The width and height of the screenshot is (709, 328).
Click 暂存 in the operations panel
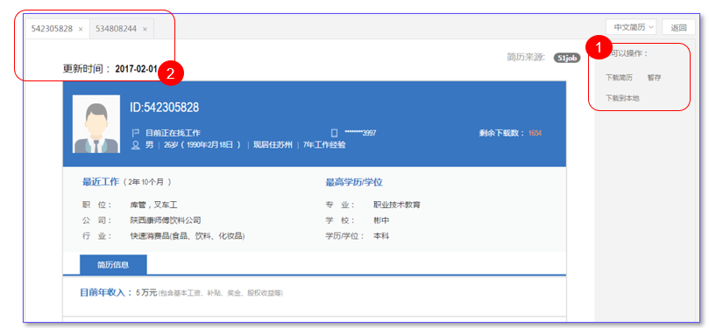[x=655, y=78]
